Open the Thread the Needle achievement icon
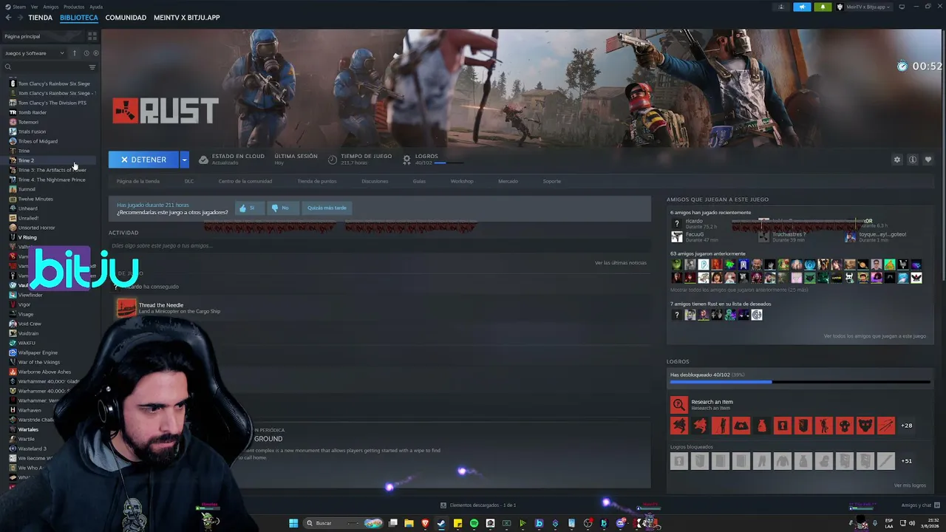Viewport: 946px width, 532px height. pyautogui.click(x=126, y=308)
